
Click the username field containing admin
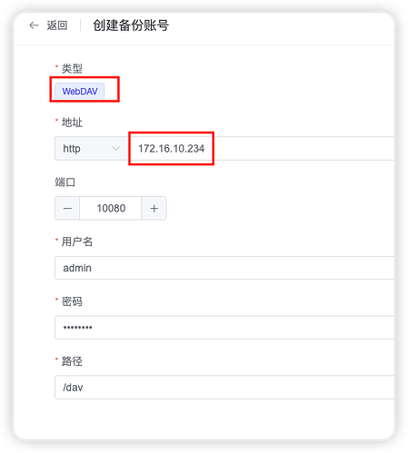[x=224, y=268]
